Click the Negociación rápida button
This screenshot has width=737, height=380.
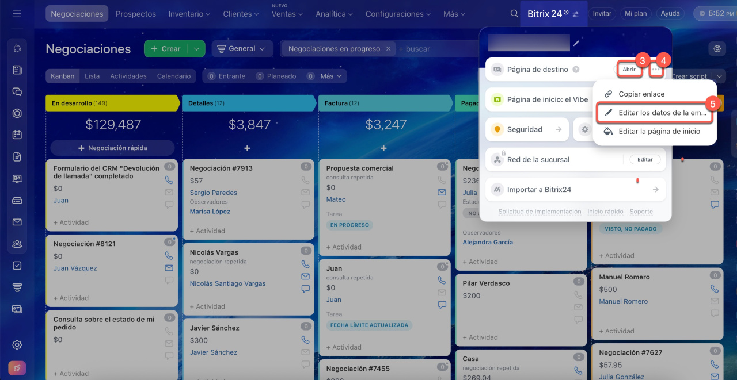(x=112, y=148)
